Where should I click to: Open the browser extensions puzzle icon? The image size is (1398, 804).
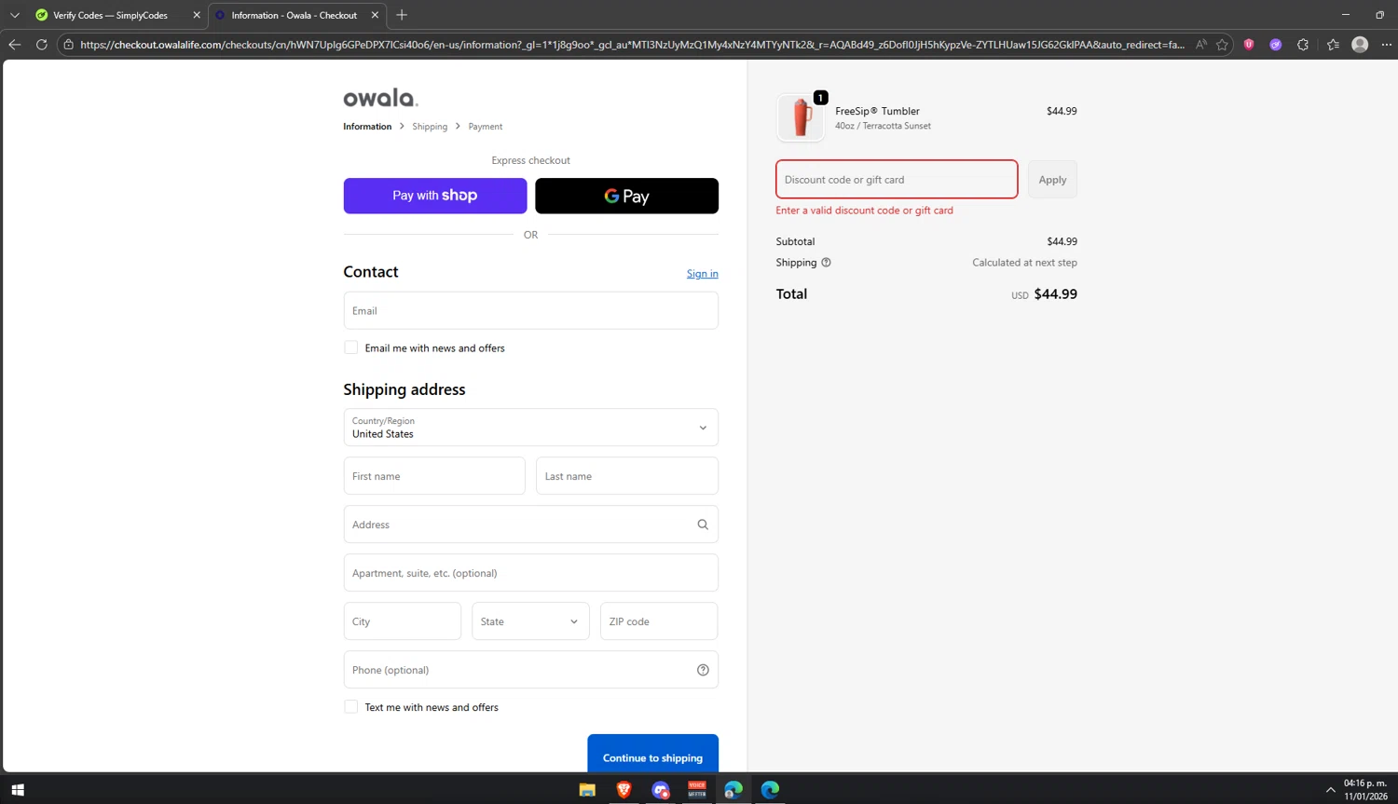pos(1303,44)
